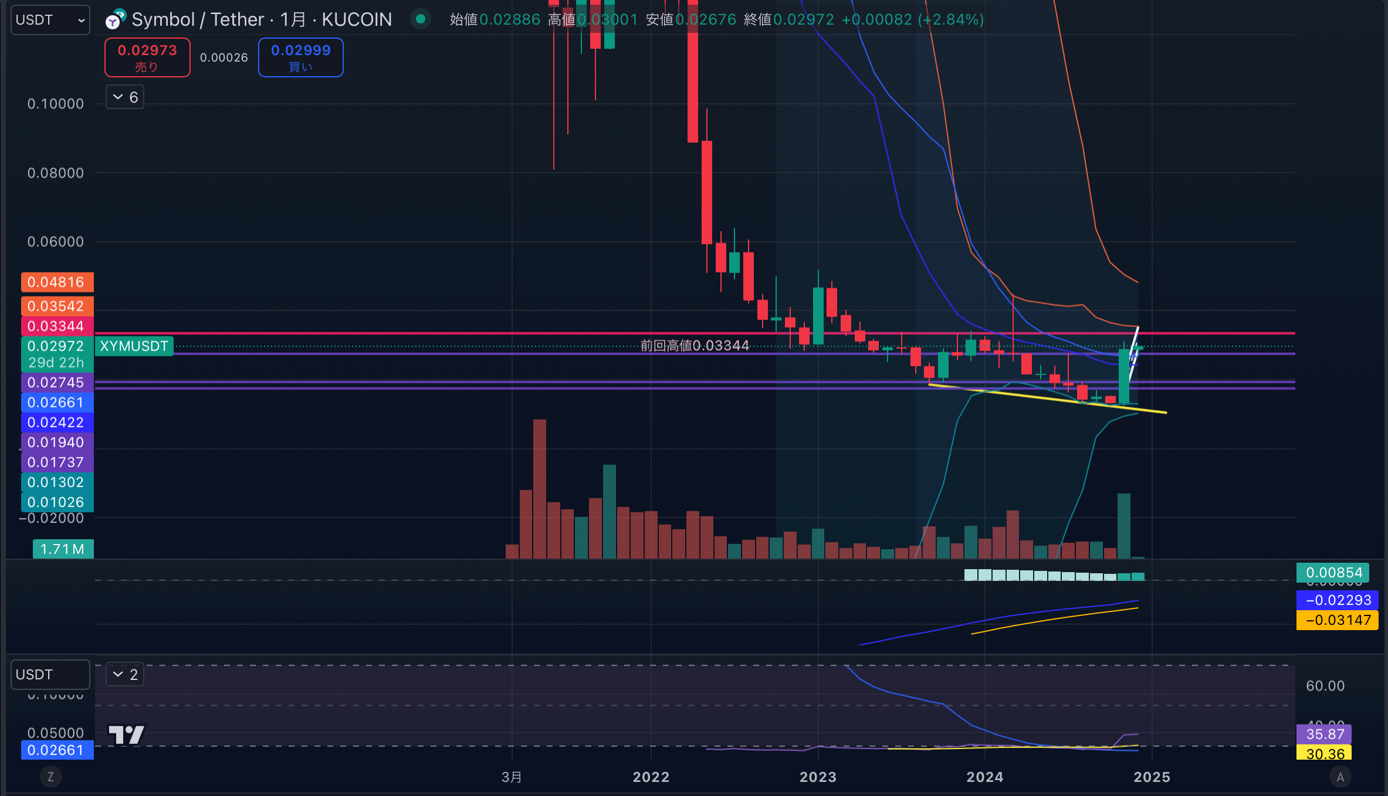Screen dimensions: 1388x796
Task: Click the 2023 time axis label
Action: tap(818, 777)
